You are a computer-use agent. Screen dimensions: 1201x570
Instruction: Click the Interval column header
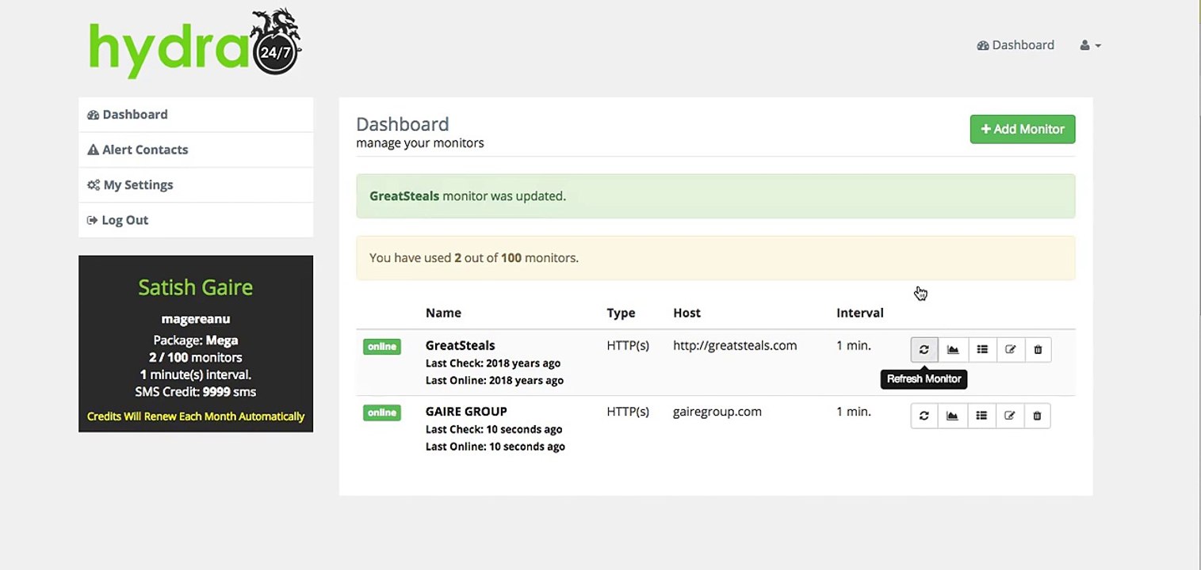860,313
